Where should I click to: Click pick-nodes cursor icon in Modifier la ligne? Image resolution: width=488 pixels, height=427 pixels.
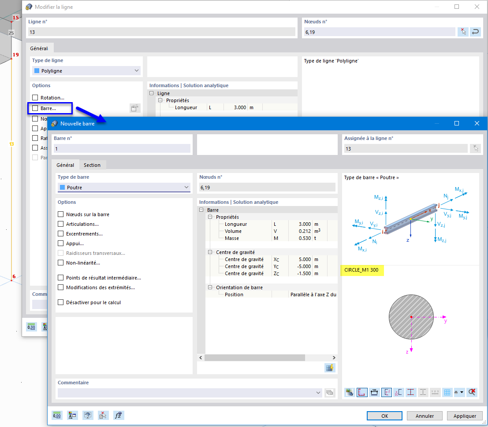pyautogui.click(x=463, y=32)
